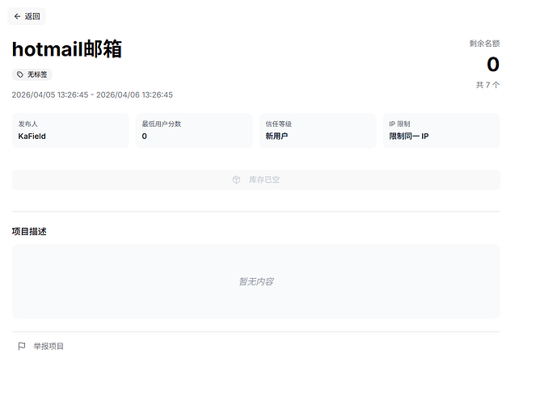Image resolution: width=536 pixels, height=404 pixels.
Task: Click the 限制同一 IP value
Action: tap(409, 137)
